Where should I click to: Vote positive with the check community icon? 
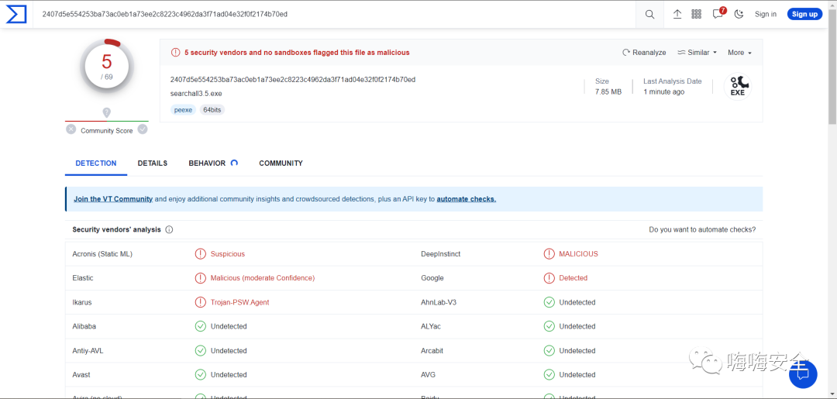(143, 129)
